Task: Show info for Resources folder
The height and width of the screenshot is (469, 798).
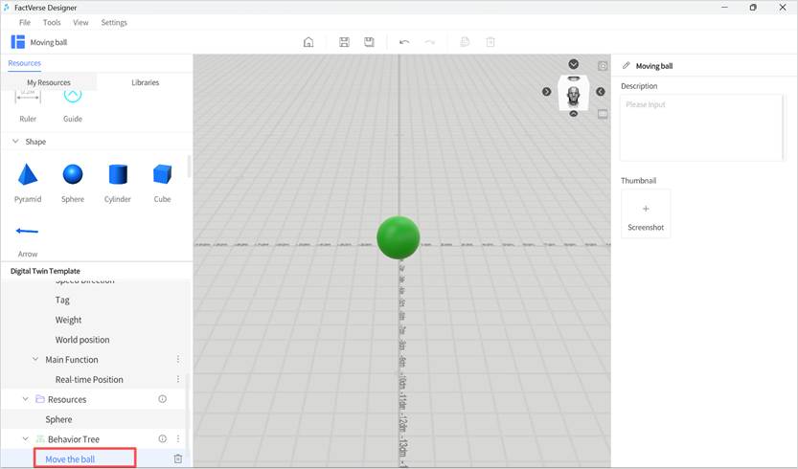Action: click(162, 399)
